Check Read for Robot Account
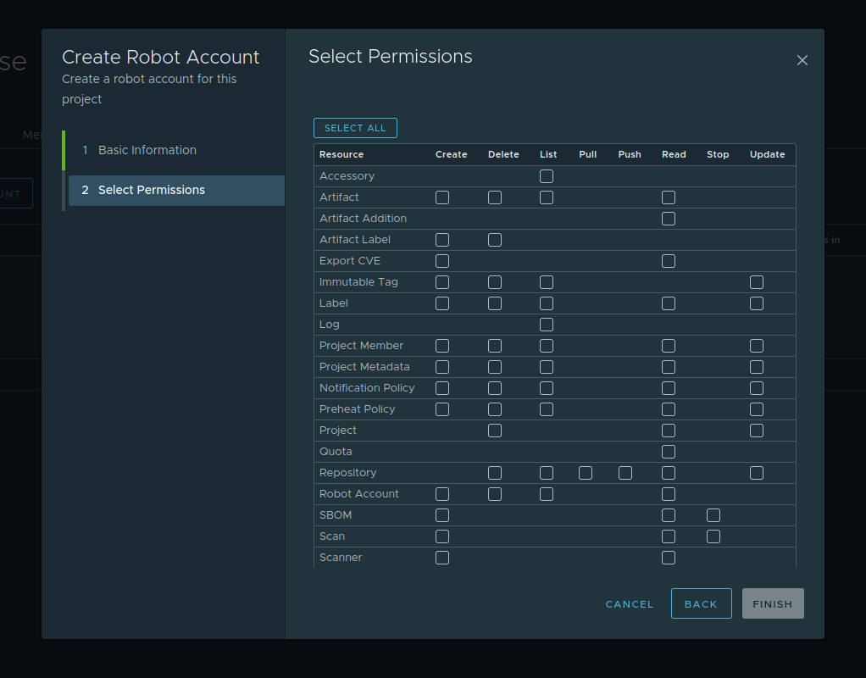Viewport: 866px width, 678px height. click(669, 494)
